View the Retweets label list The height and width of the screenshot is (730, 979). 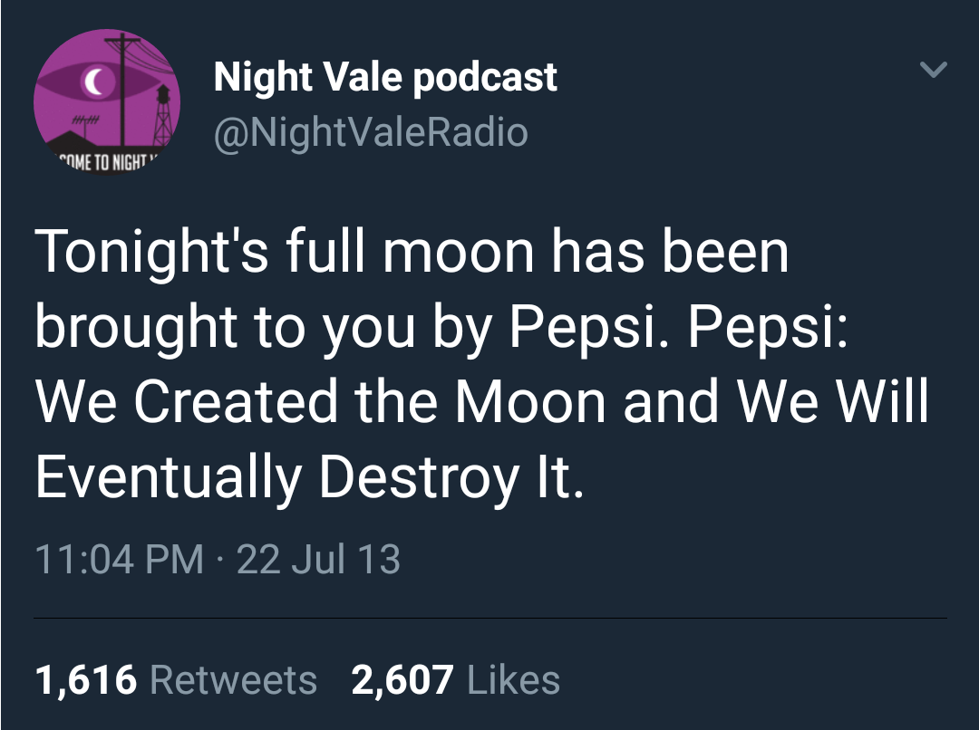233,679
